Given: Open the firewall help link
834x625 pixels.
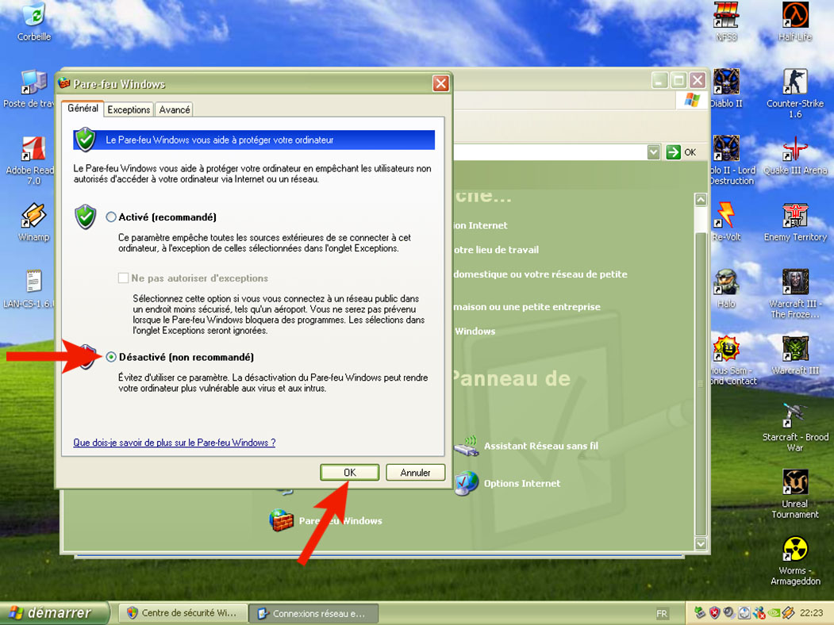Looking at the screenshot, I should coord(174,443).
